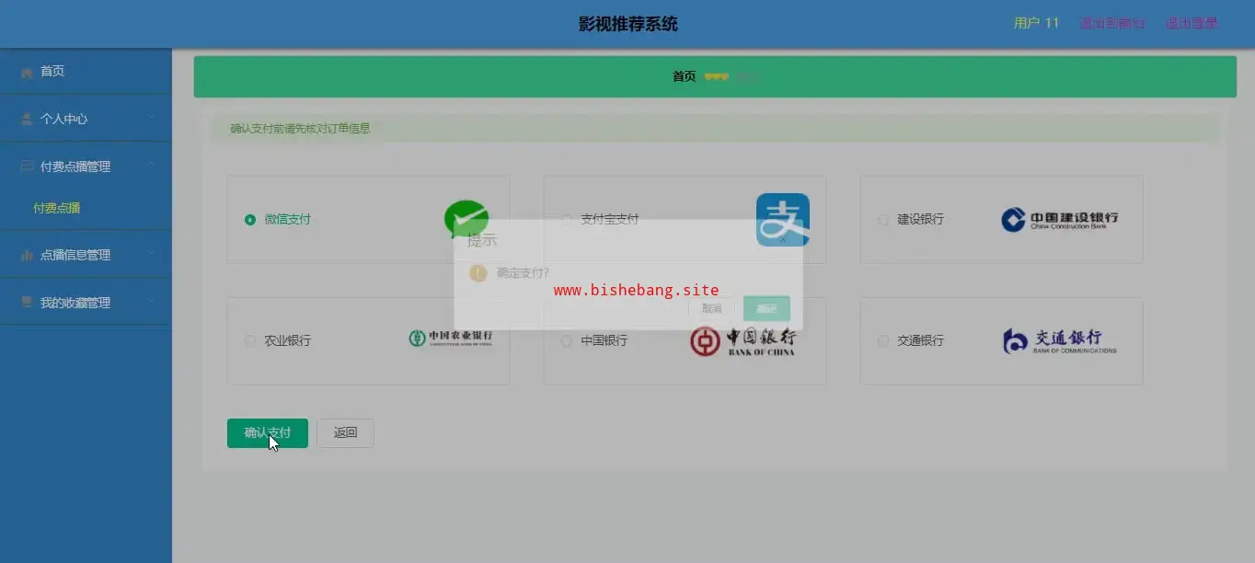
Task: Click the blue Alipay logo
Action: pyautogui.click(x=783, y=219)
